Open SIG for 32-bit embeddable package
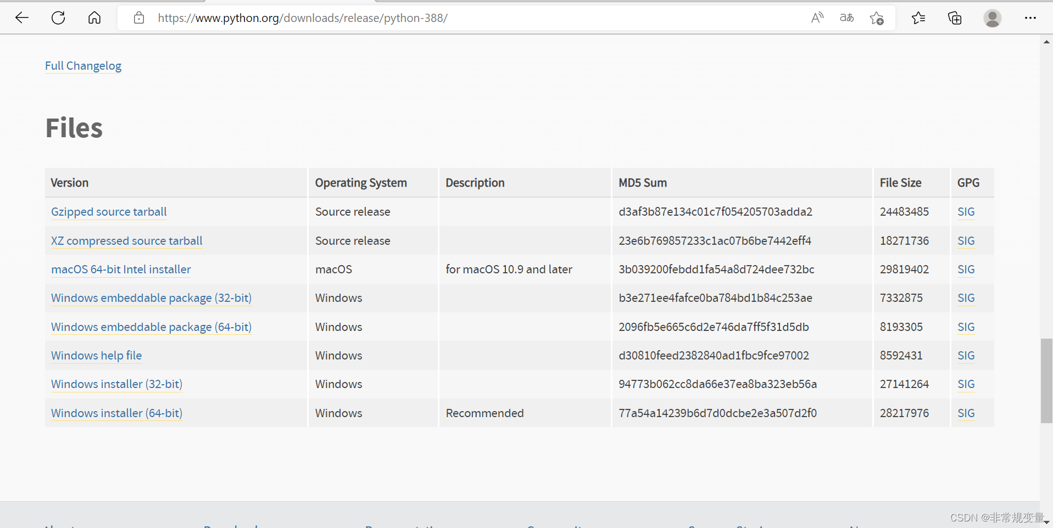The height and width of the screenshot is (528, 1053). [966, 298]
